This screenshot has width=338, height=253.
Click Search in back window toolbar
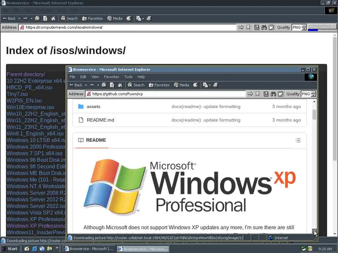click(x=69, y=18)
